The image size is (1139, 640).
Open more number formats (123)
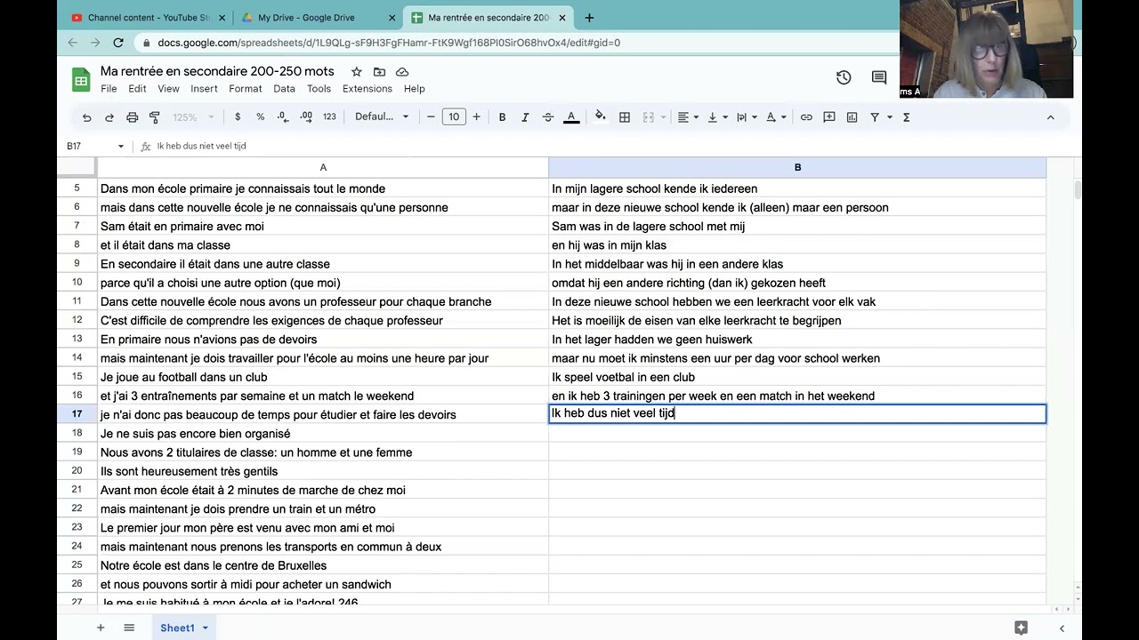[x=329, y=117]
